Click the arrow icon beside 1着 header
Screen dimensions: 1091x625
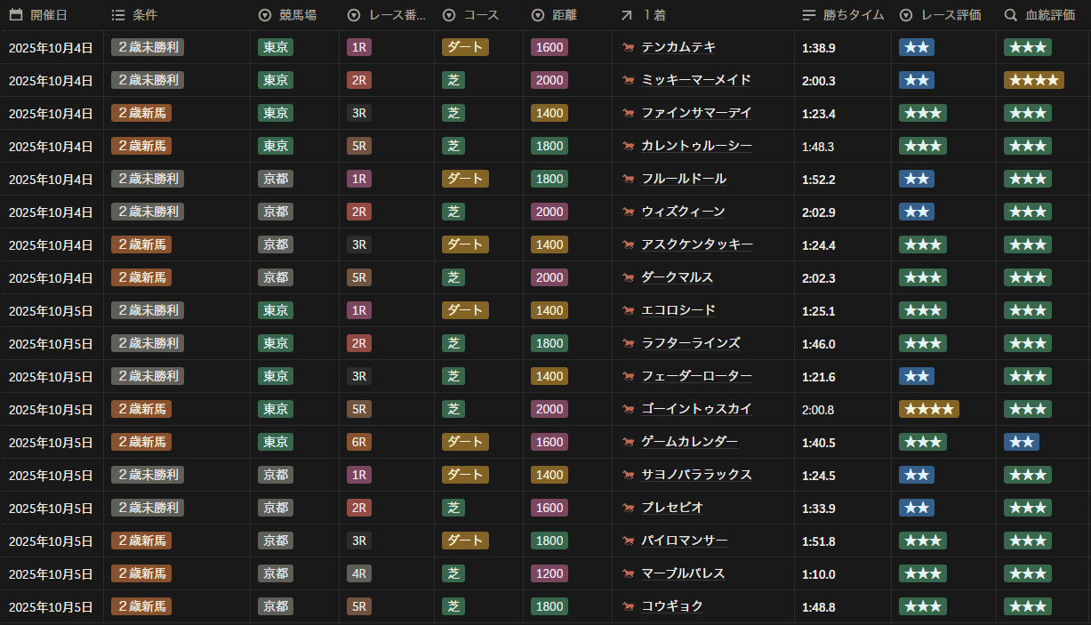click(x=627, y=15)
